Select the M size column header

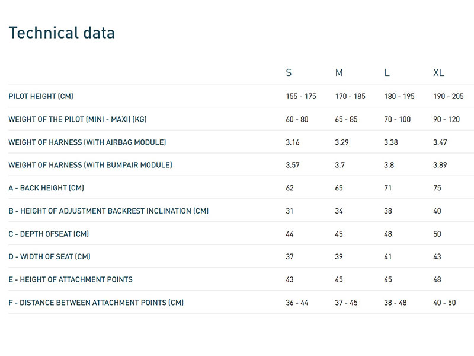(x=339, y=73)
